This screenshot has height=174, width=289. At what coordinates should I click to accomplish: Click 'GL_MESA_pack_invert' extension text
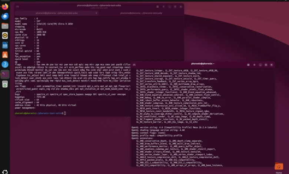coord(147,108)
